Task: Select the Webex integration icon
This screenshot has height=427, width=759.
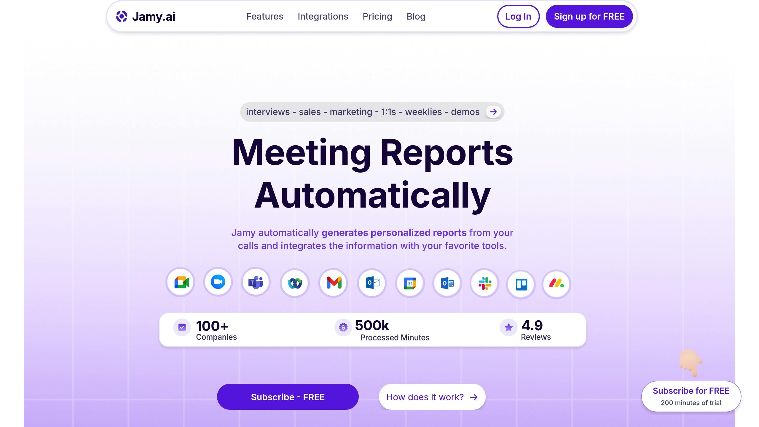Action: tap(295, 283)
